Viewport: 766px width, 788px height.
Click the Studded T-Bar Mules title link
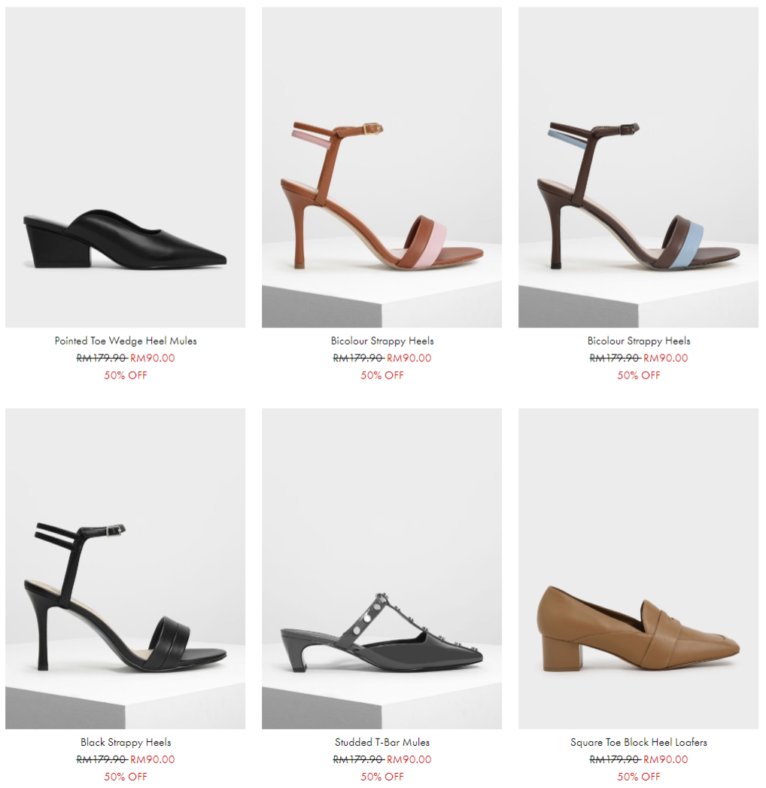tap(382, 742)
